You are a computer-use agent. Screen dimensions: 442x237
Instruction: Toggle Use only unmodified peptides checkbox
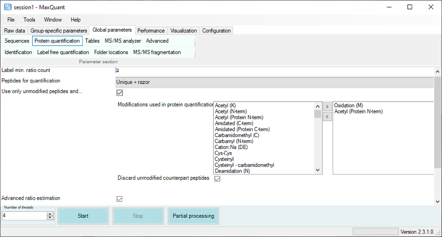[120, 93]
